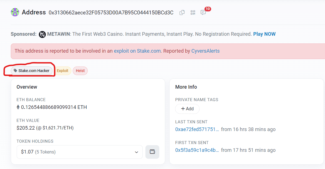Open the Play NOW casino link
Image resolution: width=325 pixels, height=169 pixels.
(264, 34)
